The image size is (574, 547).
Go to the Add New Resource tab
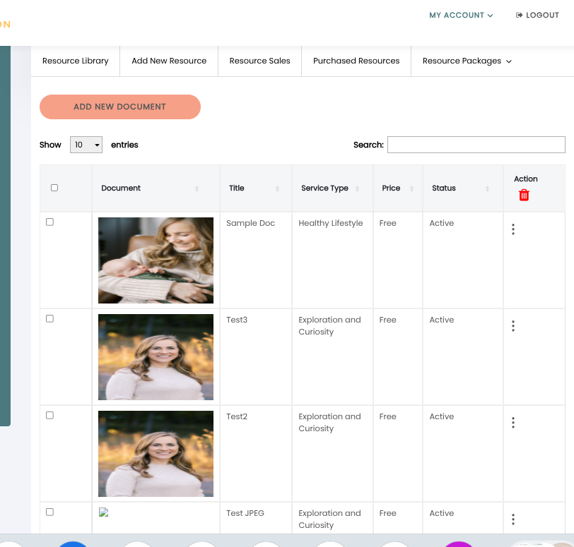point(169,61)
